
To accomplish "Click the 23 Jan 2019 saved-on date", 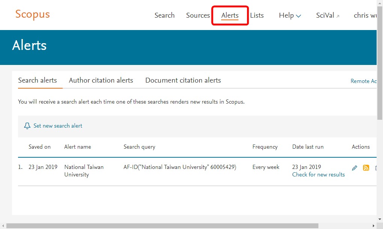I will (x=43, y=167).
